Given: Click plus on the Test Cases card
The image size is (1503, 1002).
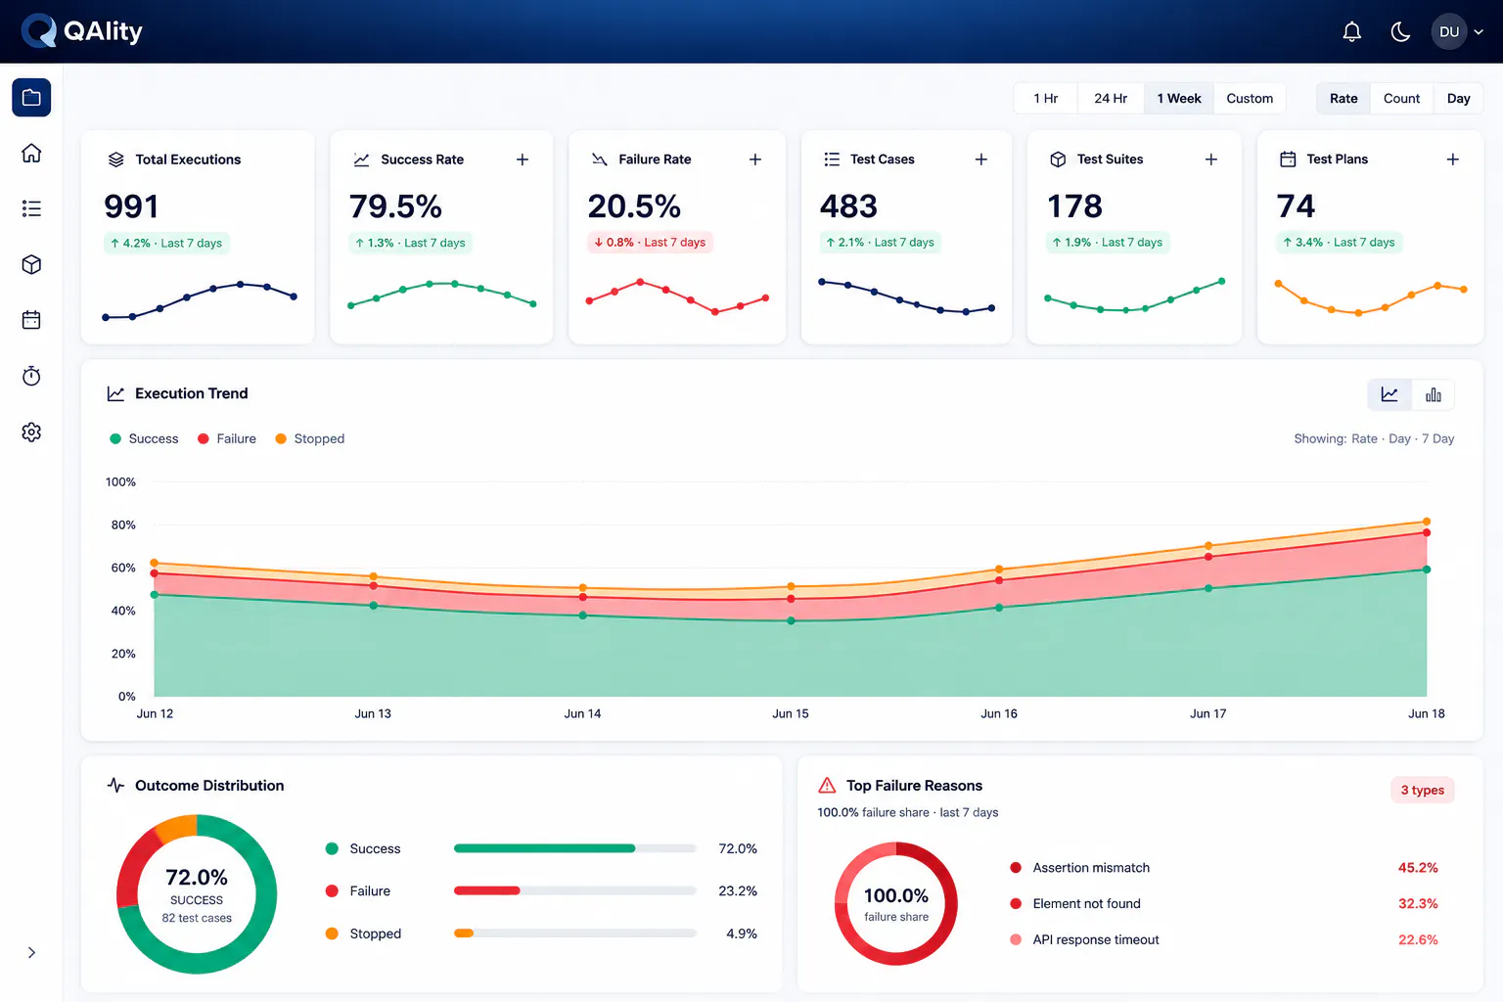Looking at the screenshot, I should click(x=981, y=159).
